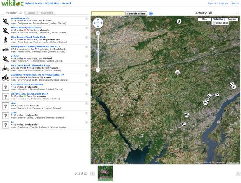The image size is (241, 183).
Task: Click question mark icon for ride trail
Action: coord(6,106)
